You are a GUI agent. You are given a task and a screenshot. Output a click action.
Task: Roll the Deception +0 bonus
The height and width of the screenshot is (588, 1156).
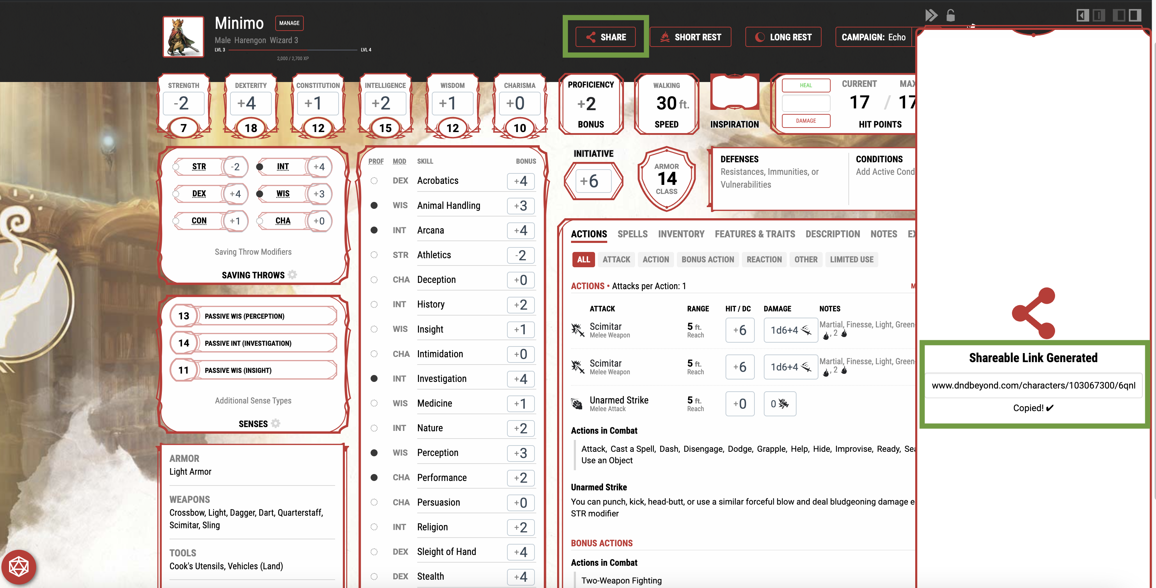pos(521,280)
